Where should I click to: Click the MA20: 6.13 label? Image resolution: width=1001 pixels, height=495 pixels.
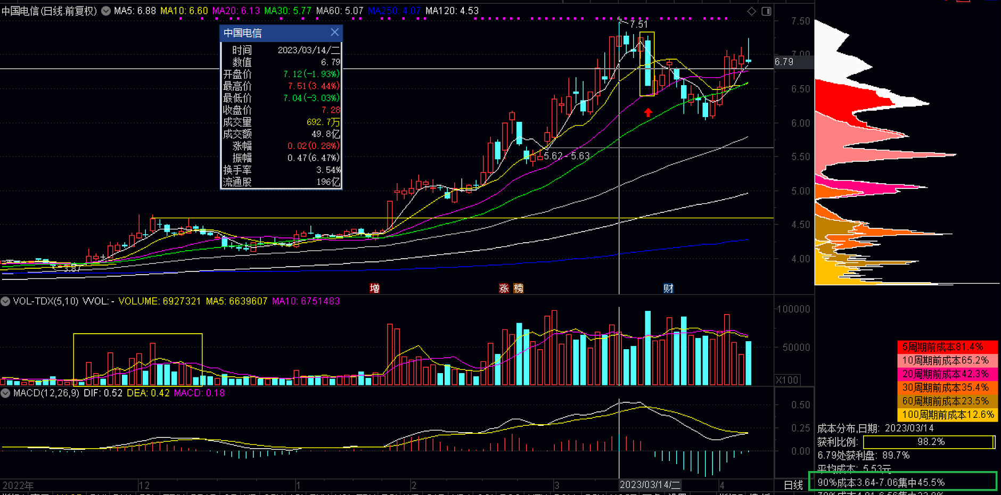pyautogui.click(x=236, y=11)
